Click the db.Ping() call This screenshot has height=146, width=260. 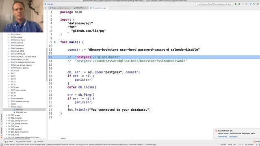click(x=87, y=94)
